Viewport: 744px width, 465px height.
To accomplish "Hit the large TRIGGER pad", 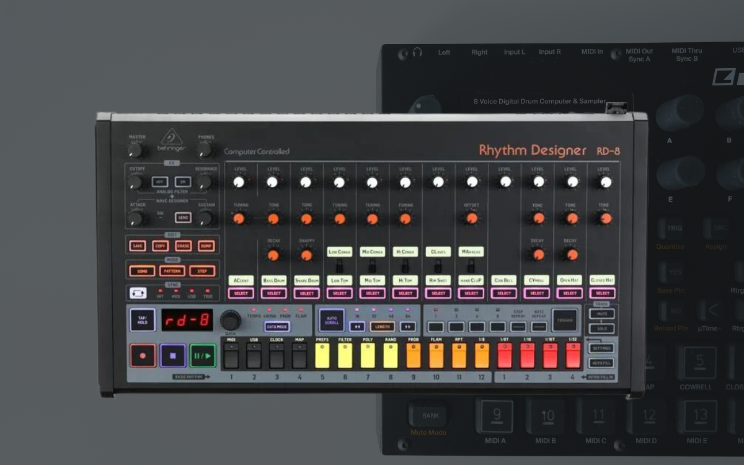I will coord(564,320).
